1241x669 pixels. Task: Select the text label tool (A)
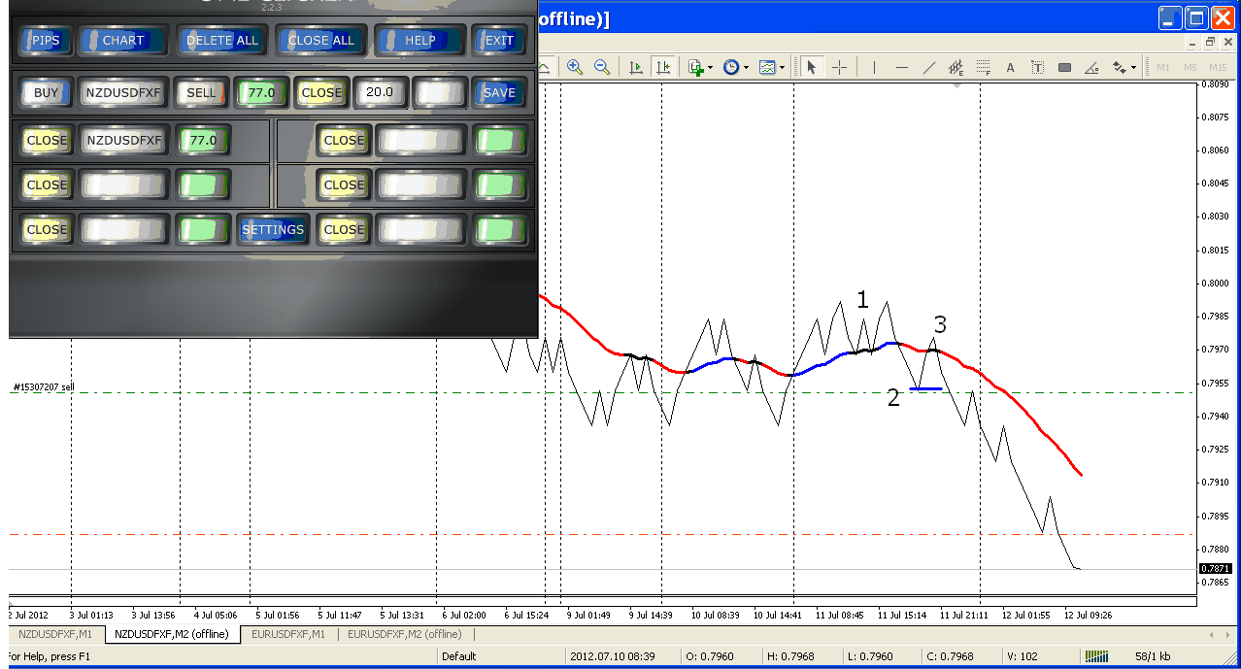(x=1010, y=67)
